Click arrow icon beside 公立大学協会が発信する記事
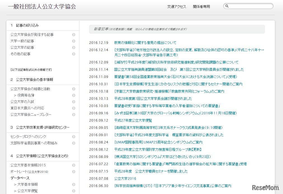 point(74,35)
